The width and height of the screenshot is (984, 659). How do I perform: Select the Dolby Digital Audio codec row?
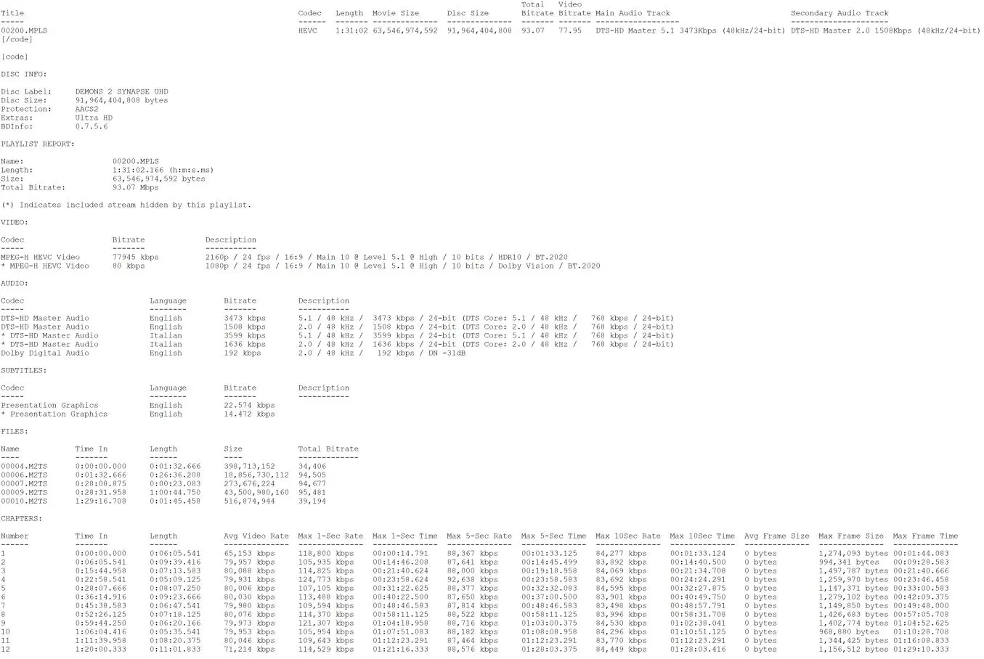[45, 353]
